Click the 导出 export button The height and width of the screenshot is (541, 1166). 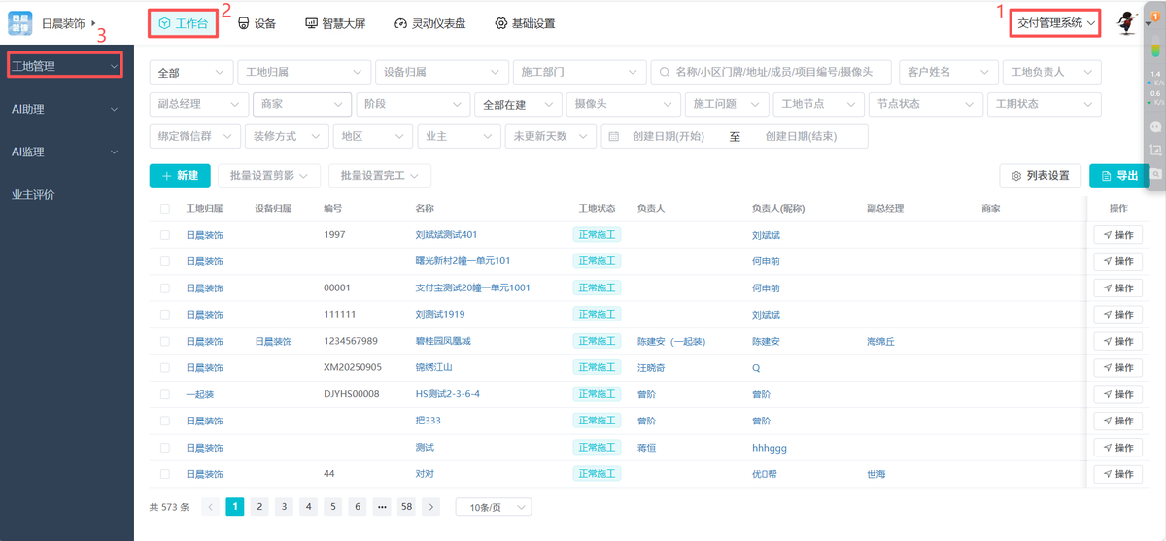click(1119, 176)
